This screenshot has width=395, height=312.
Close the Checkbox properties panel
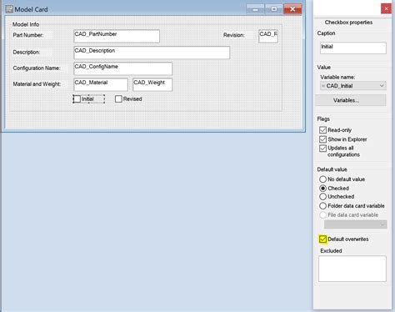pos(386,9)
